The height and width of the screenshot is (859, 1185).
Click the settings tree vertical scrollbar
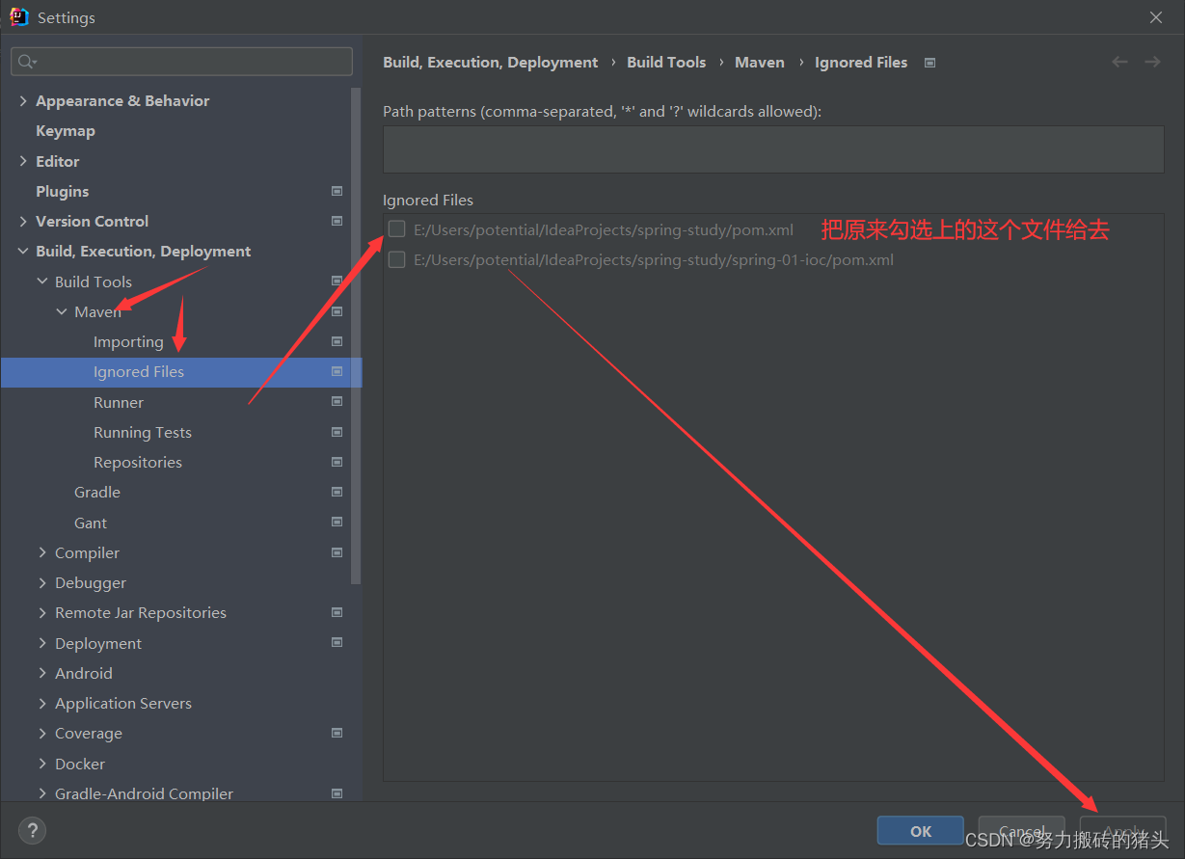pos(356,336)
